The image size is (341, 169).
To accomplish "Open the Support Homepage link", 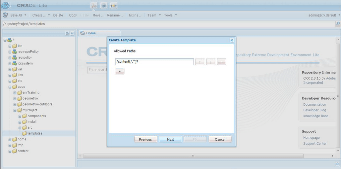I will [x=312, y=138].
